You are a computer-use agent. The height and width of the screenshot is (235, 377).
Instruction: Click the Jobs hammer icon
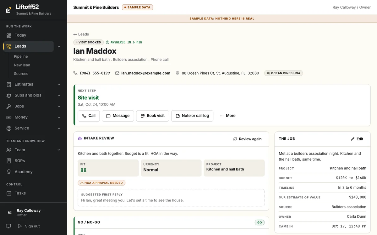pyautogui.click(x=9, y=107)
